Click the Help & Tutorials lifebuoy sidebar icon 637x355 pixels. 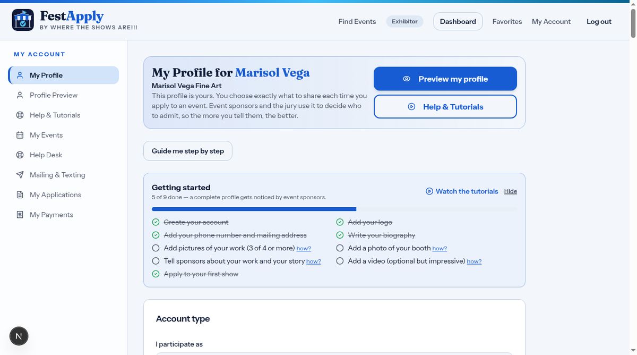pyautogui.click(x=20, y=115)
